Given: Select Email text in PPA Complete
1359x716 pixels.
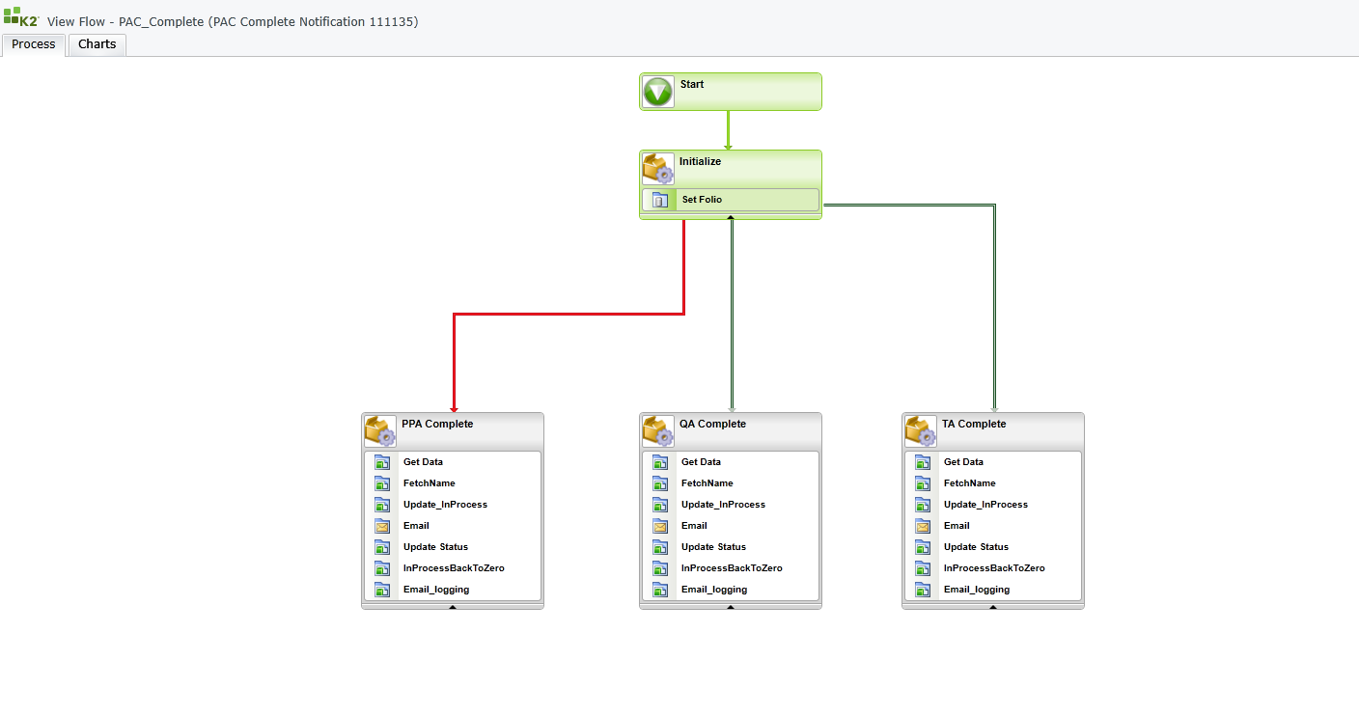Looking at the screenshot, I should 416,526.
